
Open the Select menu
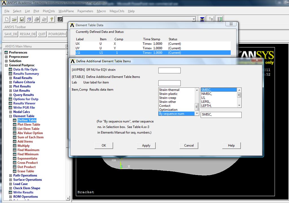coord(17,11)
